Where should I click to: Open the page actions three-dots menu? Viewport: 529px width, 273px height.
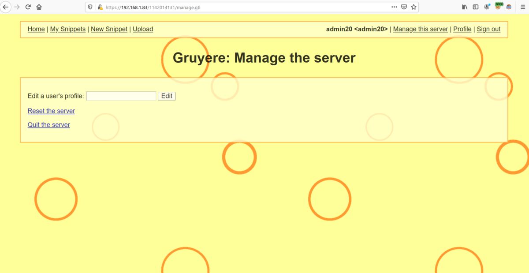[394, 7]
